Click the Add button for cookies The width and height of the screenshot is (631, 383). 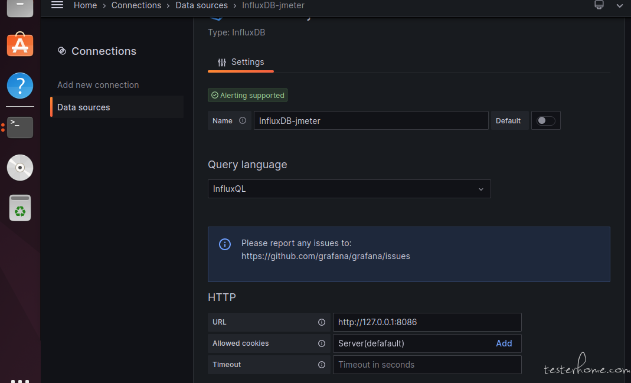pyautogui.click(x=504, y=343)
